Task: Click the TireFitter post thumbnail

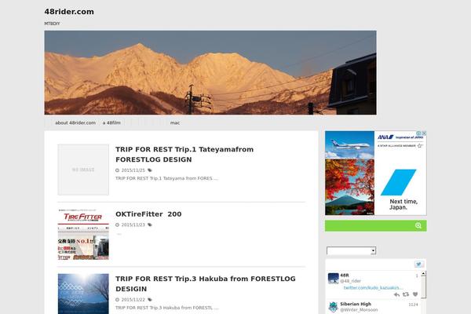Action: [x=83, y=235]
